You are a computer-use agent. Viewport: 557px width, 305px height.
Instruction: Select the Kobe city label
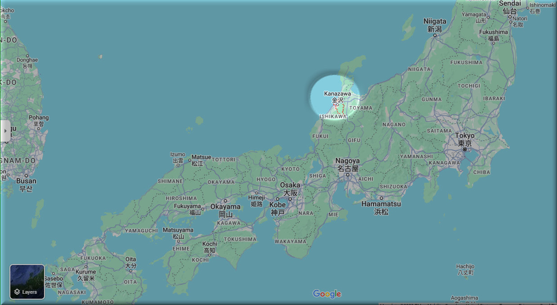[277, 205]
